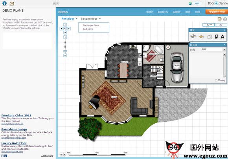This screenshot has width=228, height=159.
Task: Select the text label A tool
Action: coord(222,37)
